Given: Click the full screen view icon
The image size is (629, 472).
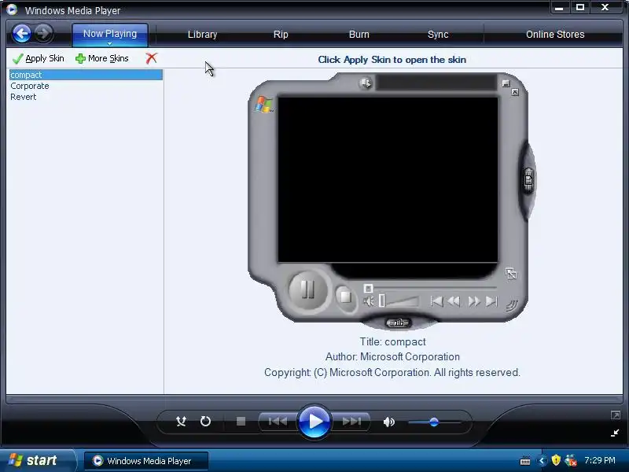Looking at the screenshot, I should pyautogui.click(x=616, y=415).
